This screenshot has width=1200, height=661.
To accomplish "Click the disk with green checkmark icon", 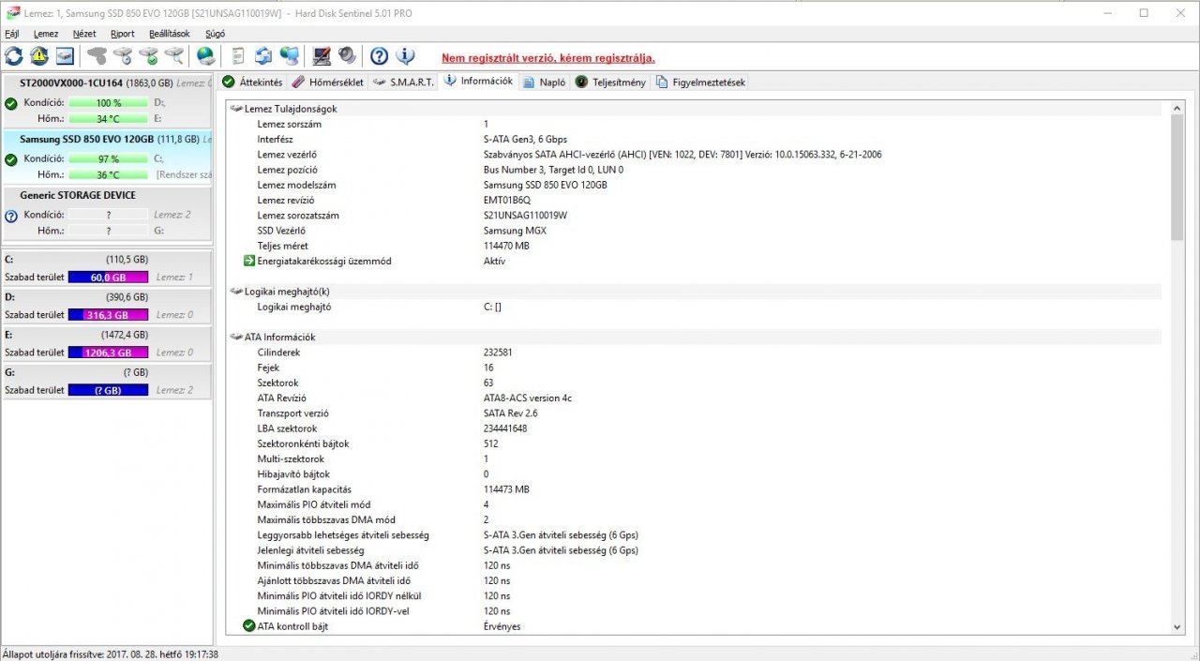I will pos(148,56).
